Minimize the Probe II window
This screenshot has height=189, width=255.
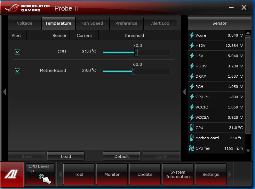pyautogui.click(x=231, y=7)
